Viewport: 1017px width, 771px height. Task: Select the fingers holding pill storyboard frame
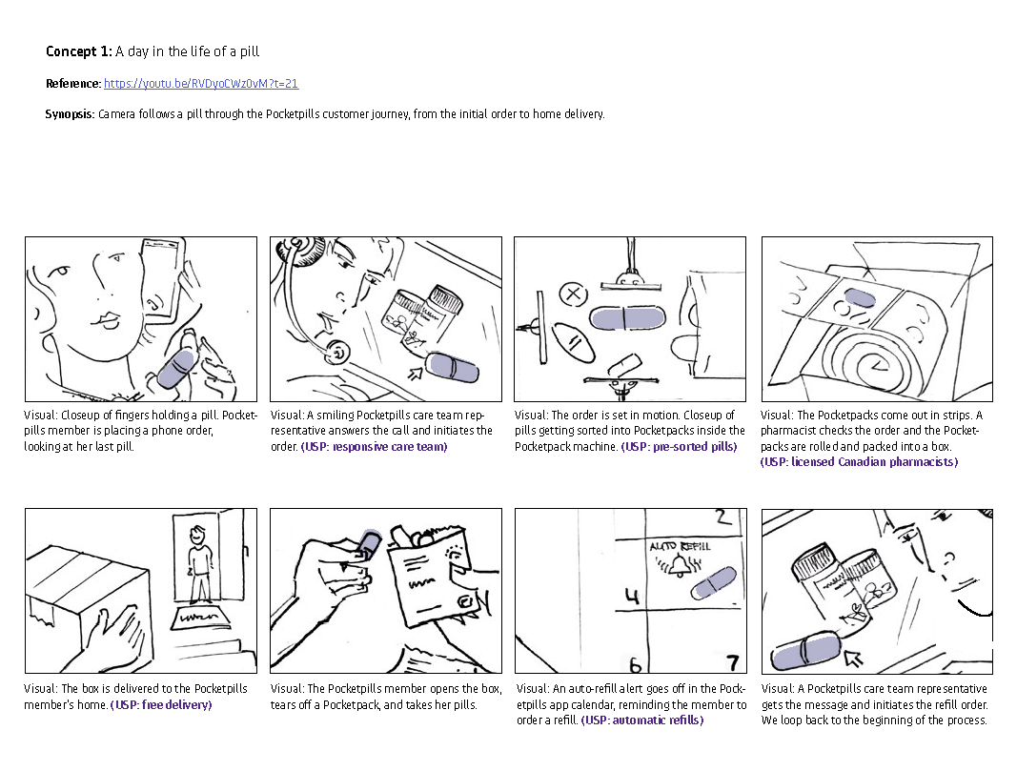pos(141,319)
